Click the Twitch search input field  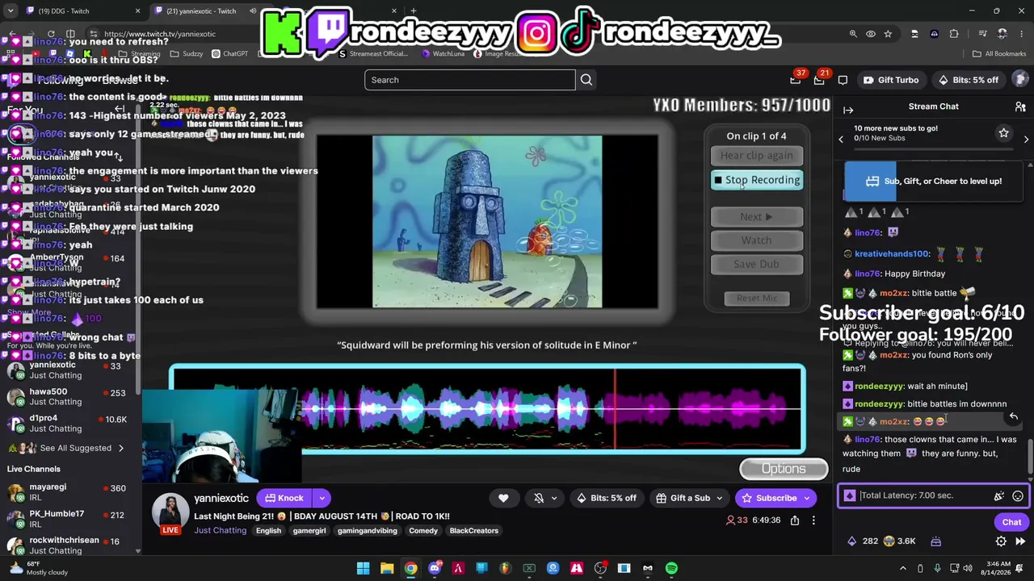tap(470, 80)
